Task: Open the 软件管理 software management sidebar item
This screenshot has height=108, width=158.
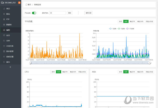Action: (x=11, y=51)
